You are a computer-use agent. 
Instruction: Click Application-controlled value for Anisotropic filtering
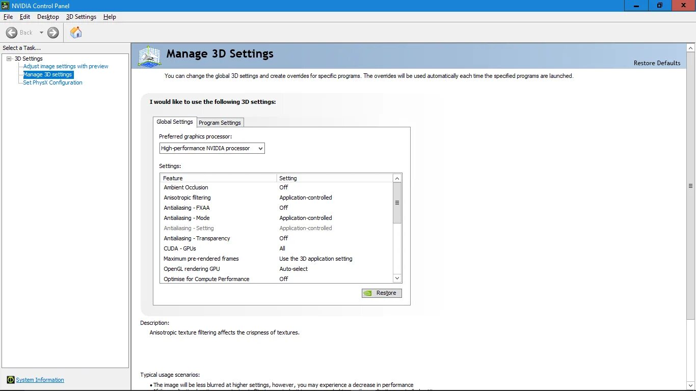(x=306, y=198)
